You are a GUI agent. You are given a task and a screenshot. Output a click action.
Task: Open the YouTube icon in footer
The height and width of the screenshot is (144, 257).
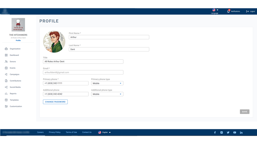pyautogui.click(x=235, y=133)
